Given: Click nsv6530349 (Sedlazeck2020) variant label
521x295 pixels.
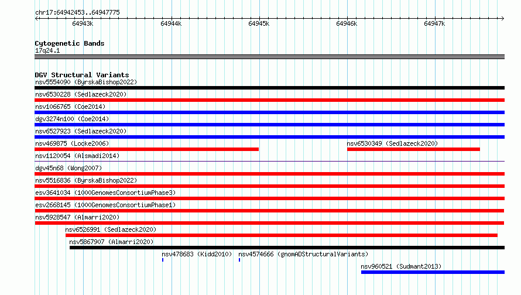Looking at the screenshot, I should 392,143.
